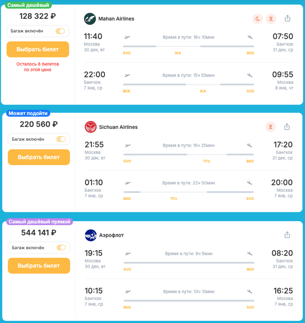The image size is (305, 323).
Task: Select the 128 322 ₽ Mahan Airlines ticket
Action: click(38, 49)
